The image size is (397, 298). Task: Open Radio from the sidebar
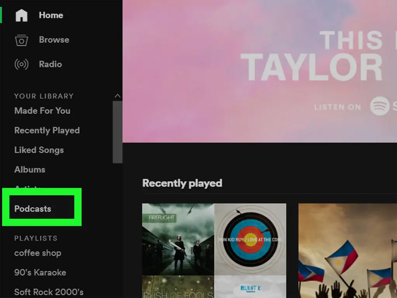[x=50, y=64]
